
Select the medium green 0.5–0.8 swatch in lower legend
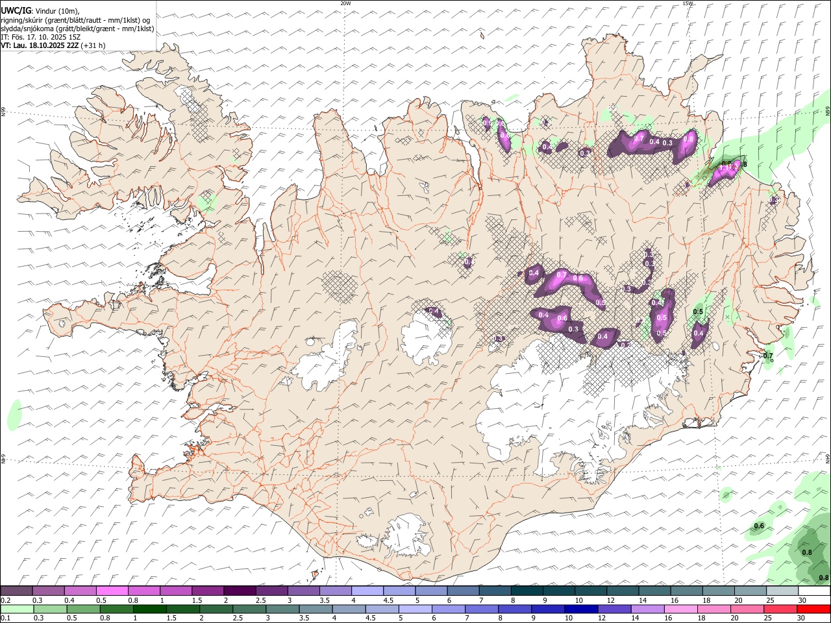(x=83, y=609)
